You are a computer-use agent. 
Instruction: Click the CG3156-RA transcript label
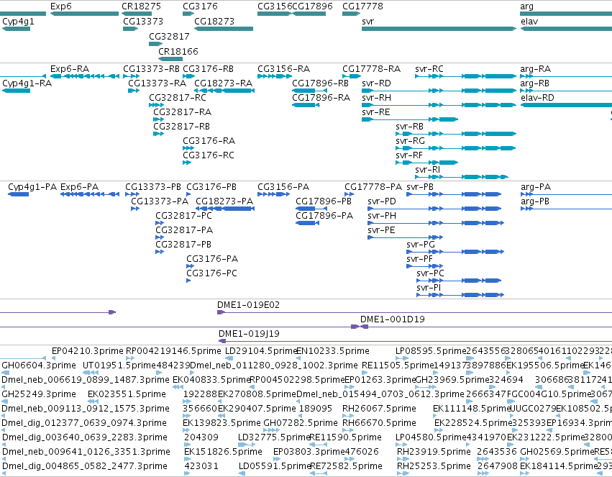[x=284, y=69]
